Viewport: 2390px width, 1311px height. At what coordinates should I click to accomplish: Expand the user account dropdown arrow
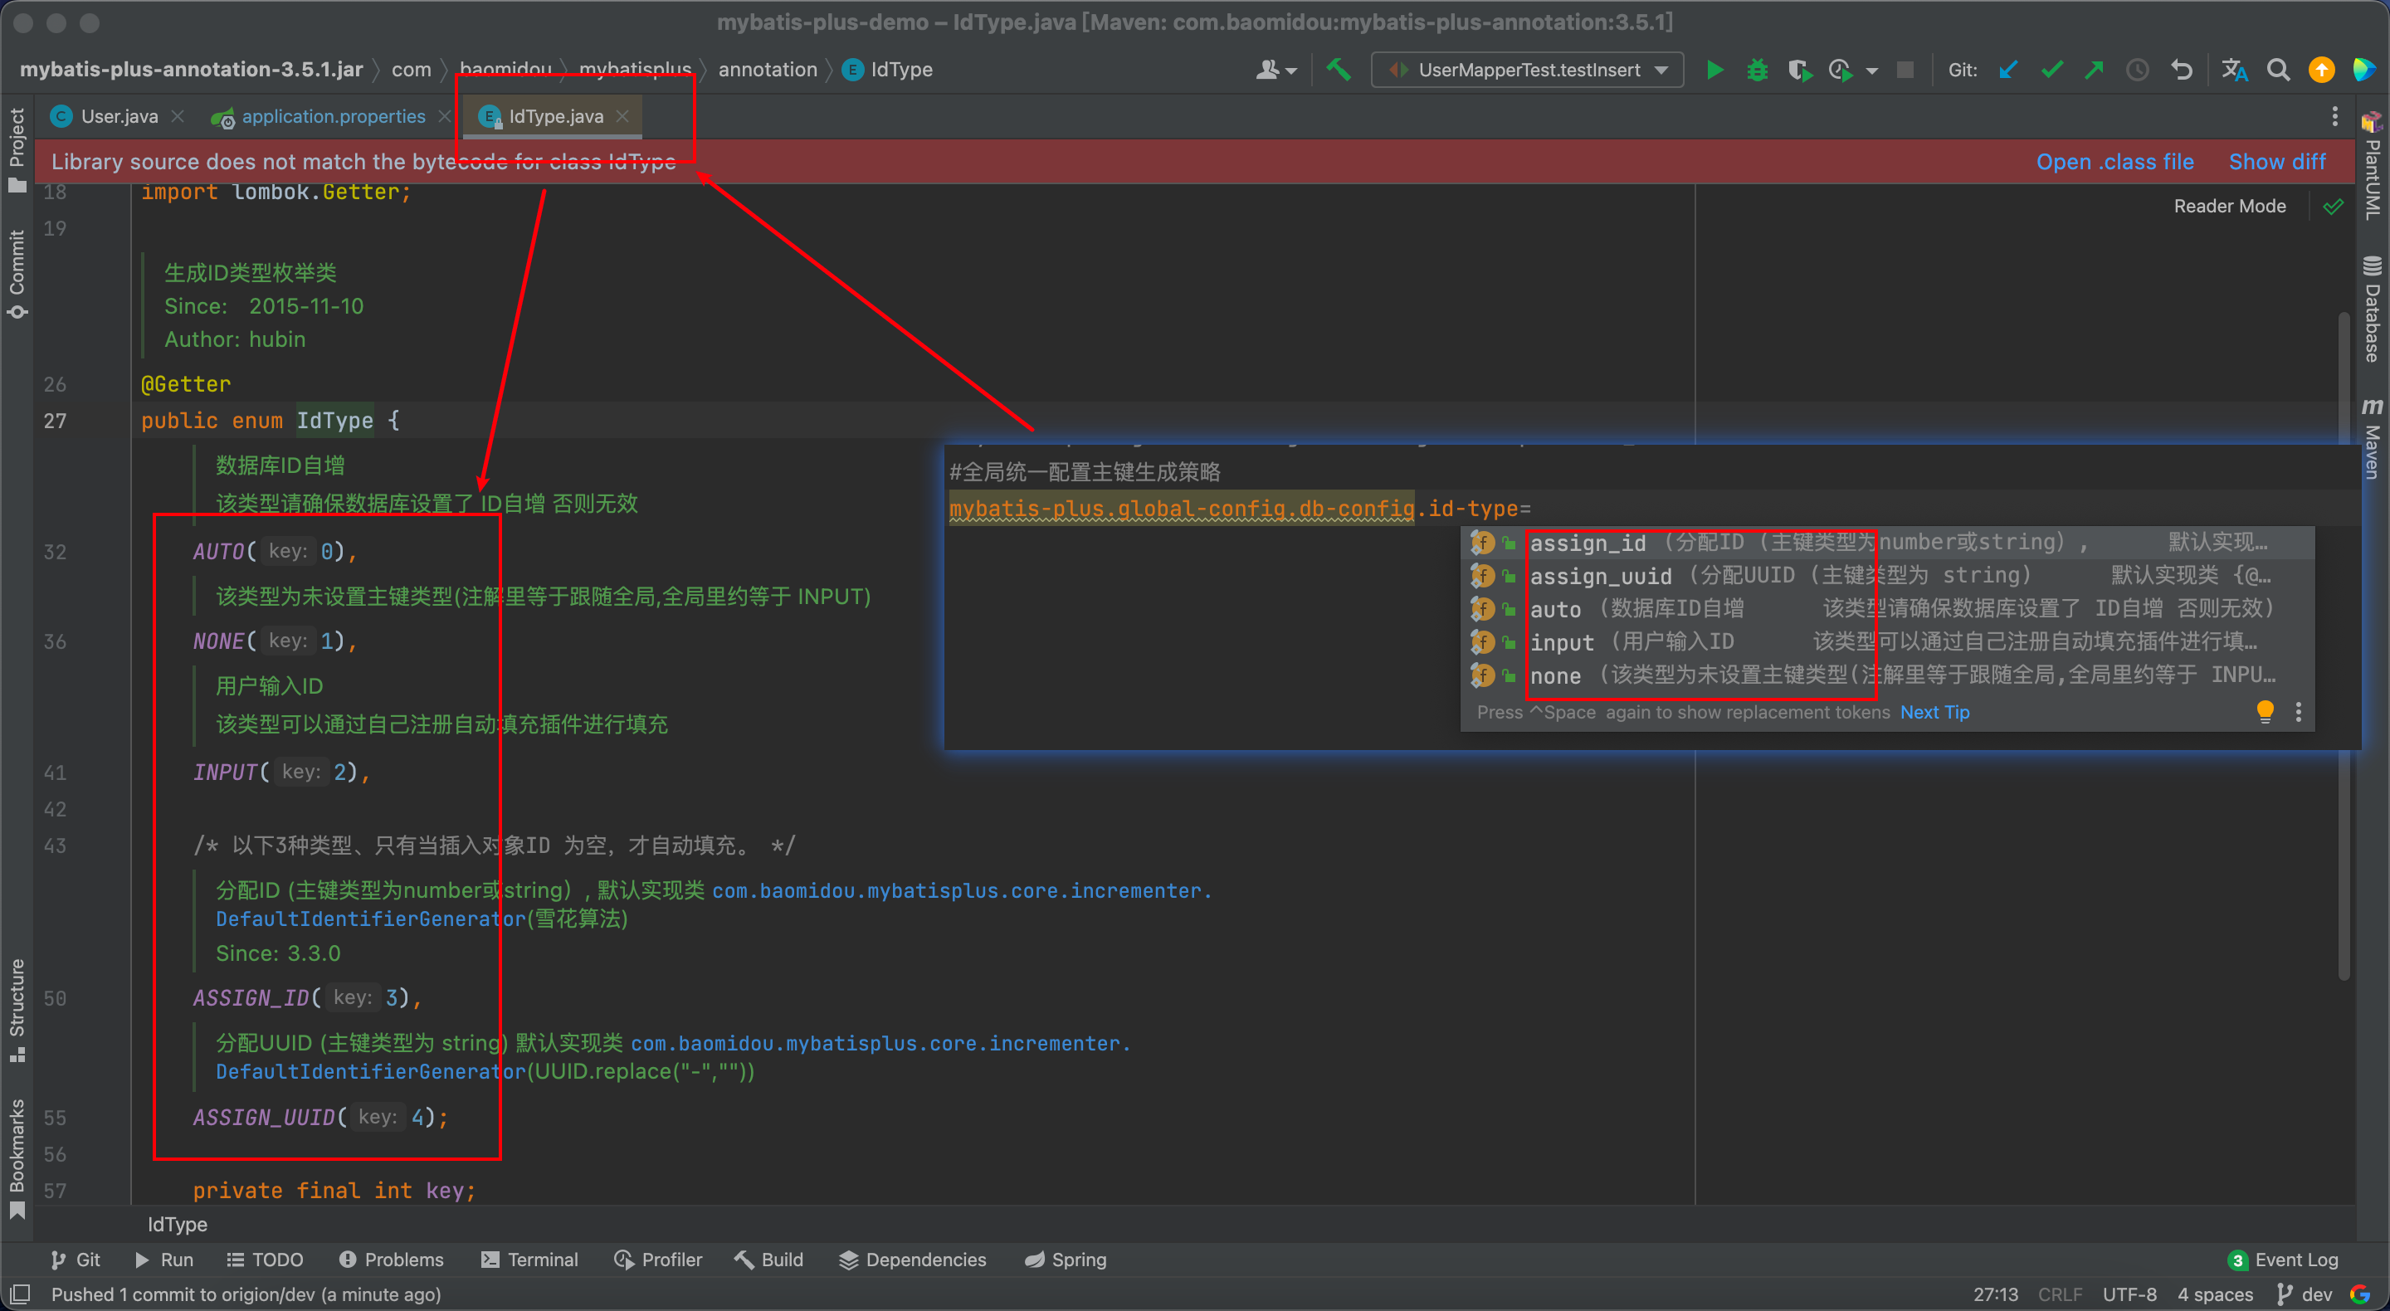point(1290,71)
